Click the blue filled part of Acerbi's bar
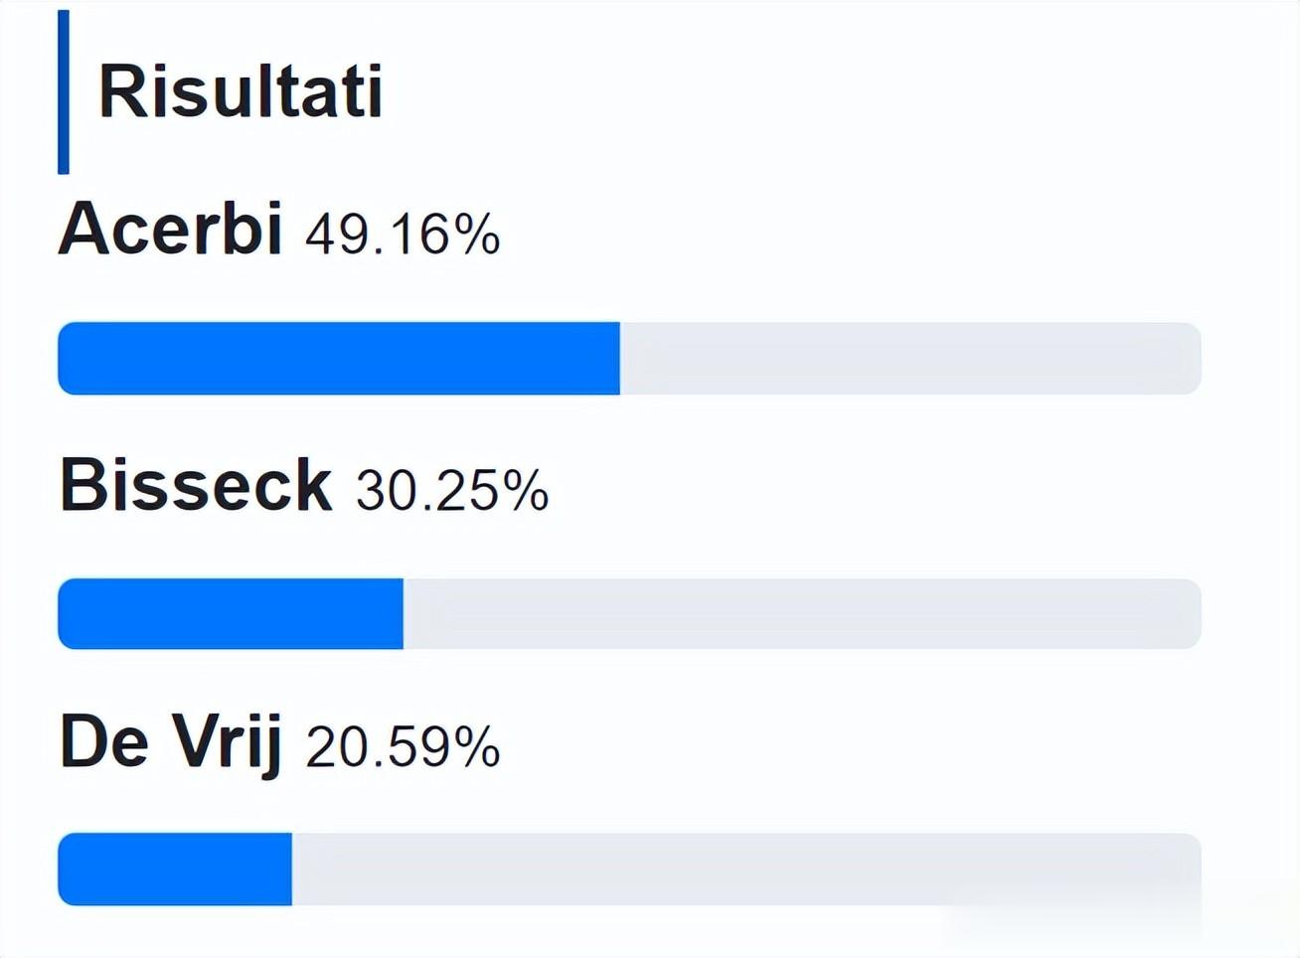 338,359
